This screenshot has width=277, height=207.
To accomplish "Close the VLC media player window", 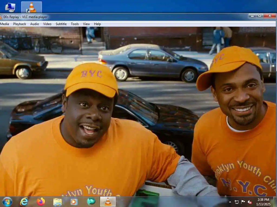I will point(270,16).
